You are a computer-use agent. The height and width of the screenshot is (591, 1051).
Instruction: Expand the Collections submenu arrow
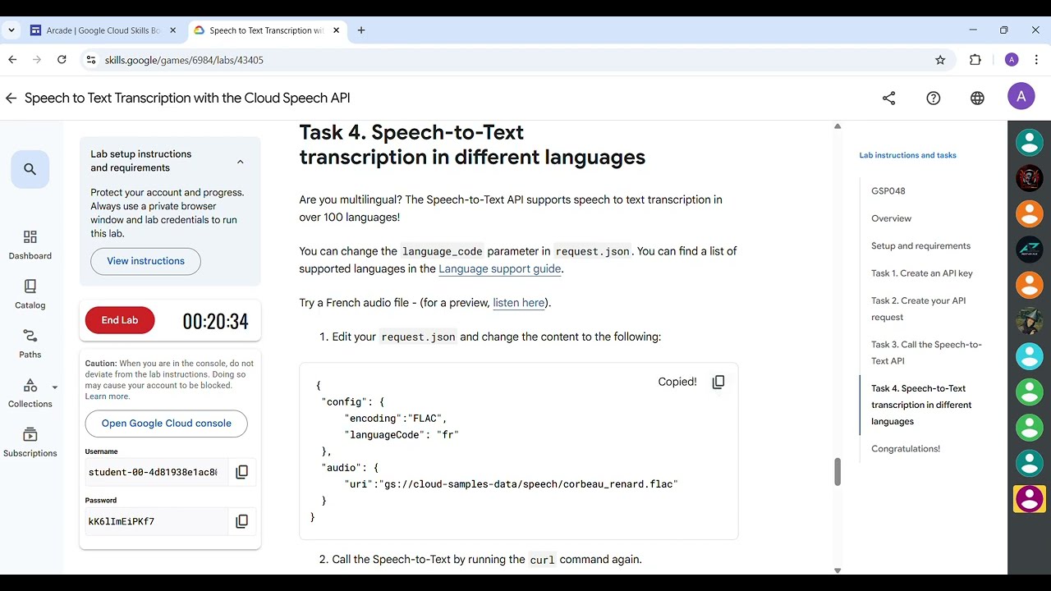pos(55,387)
